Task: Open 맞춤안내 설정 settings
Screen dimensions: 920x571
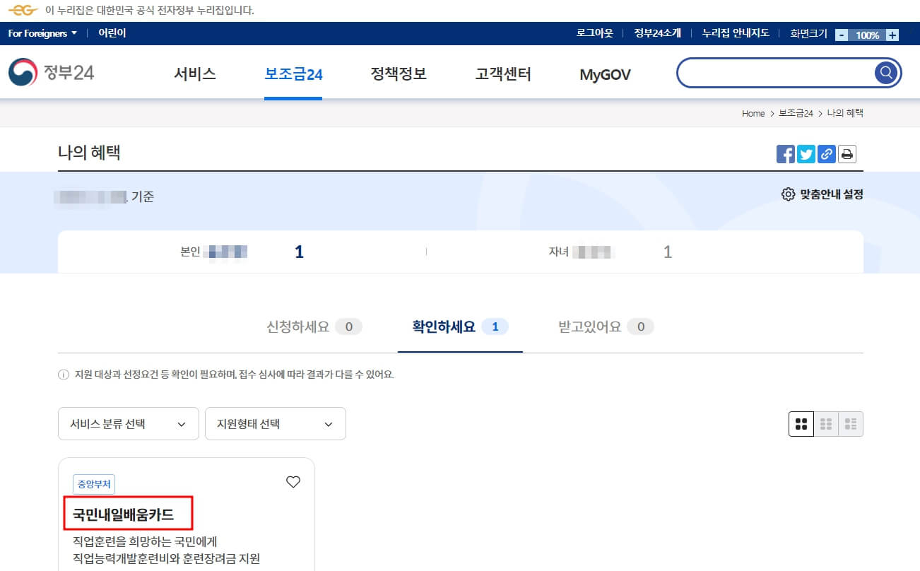Action: [822, 194]
